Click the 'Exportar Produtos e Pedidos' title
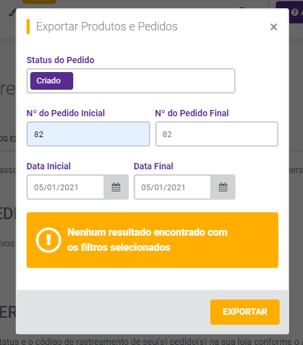303x345 pixels. tap(107, 27)
